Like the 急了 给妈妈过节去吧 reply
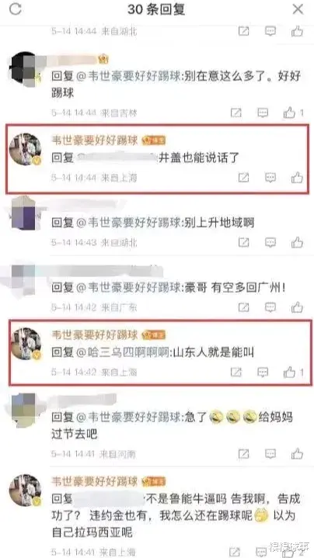 point(297,454)
